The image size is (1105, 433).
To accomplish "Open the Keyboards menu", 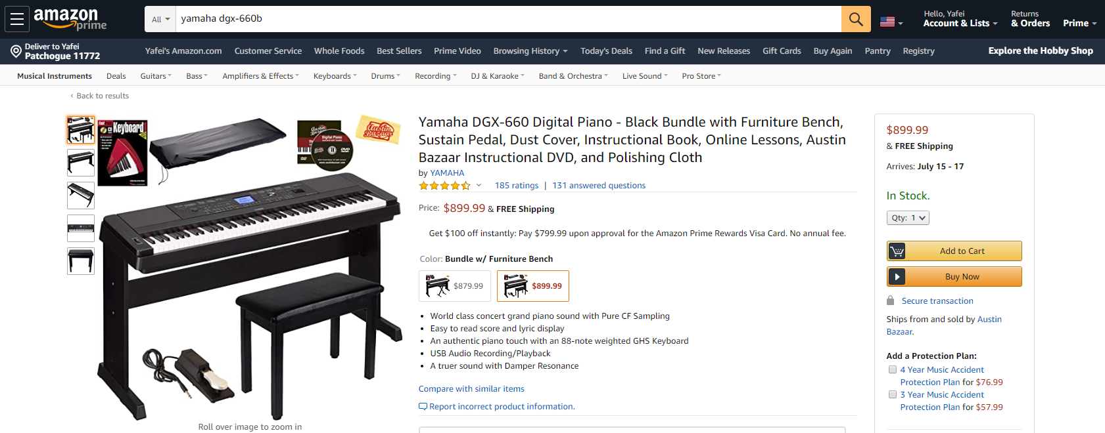I will pyautogui.click(x=335, y=76).
